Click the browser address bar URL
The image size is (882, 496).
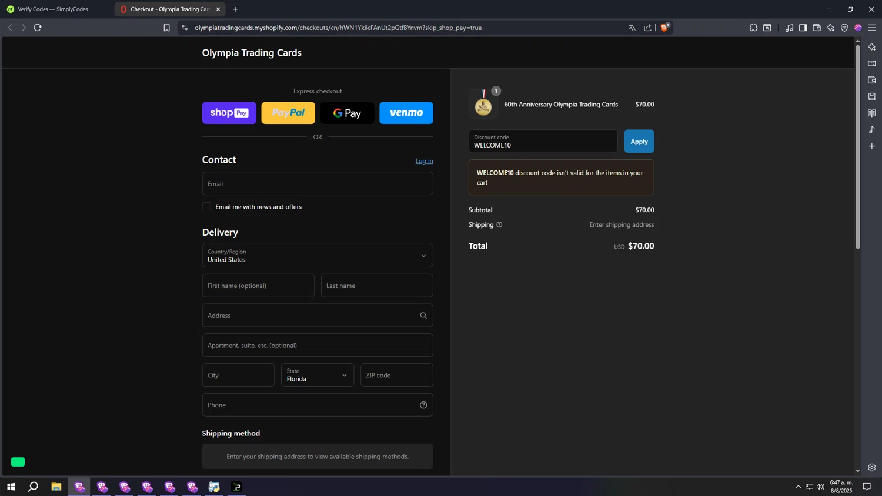(x=338, y=28)
